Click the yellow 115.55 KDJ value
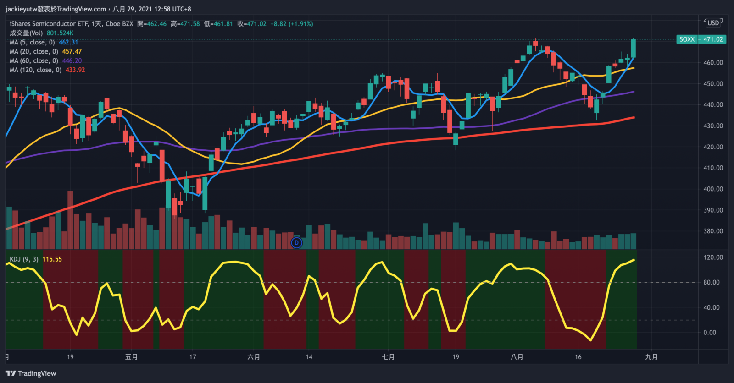 52,259
